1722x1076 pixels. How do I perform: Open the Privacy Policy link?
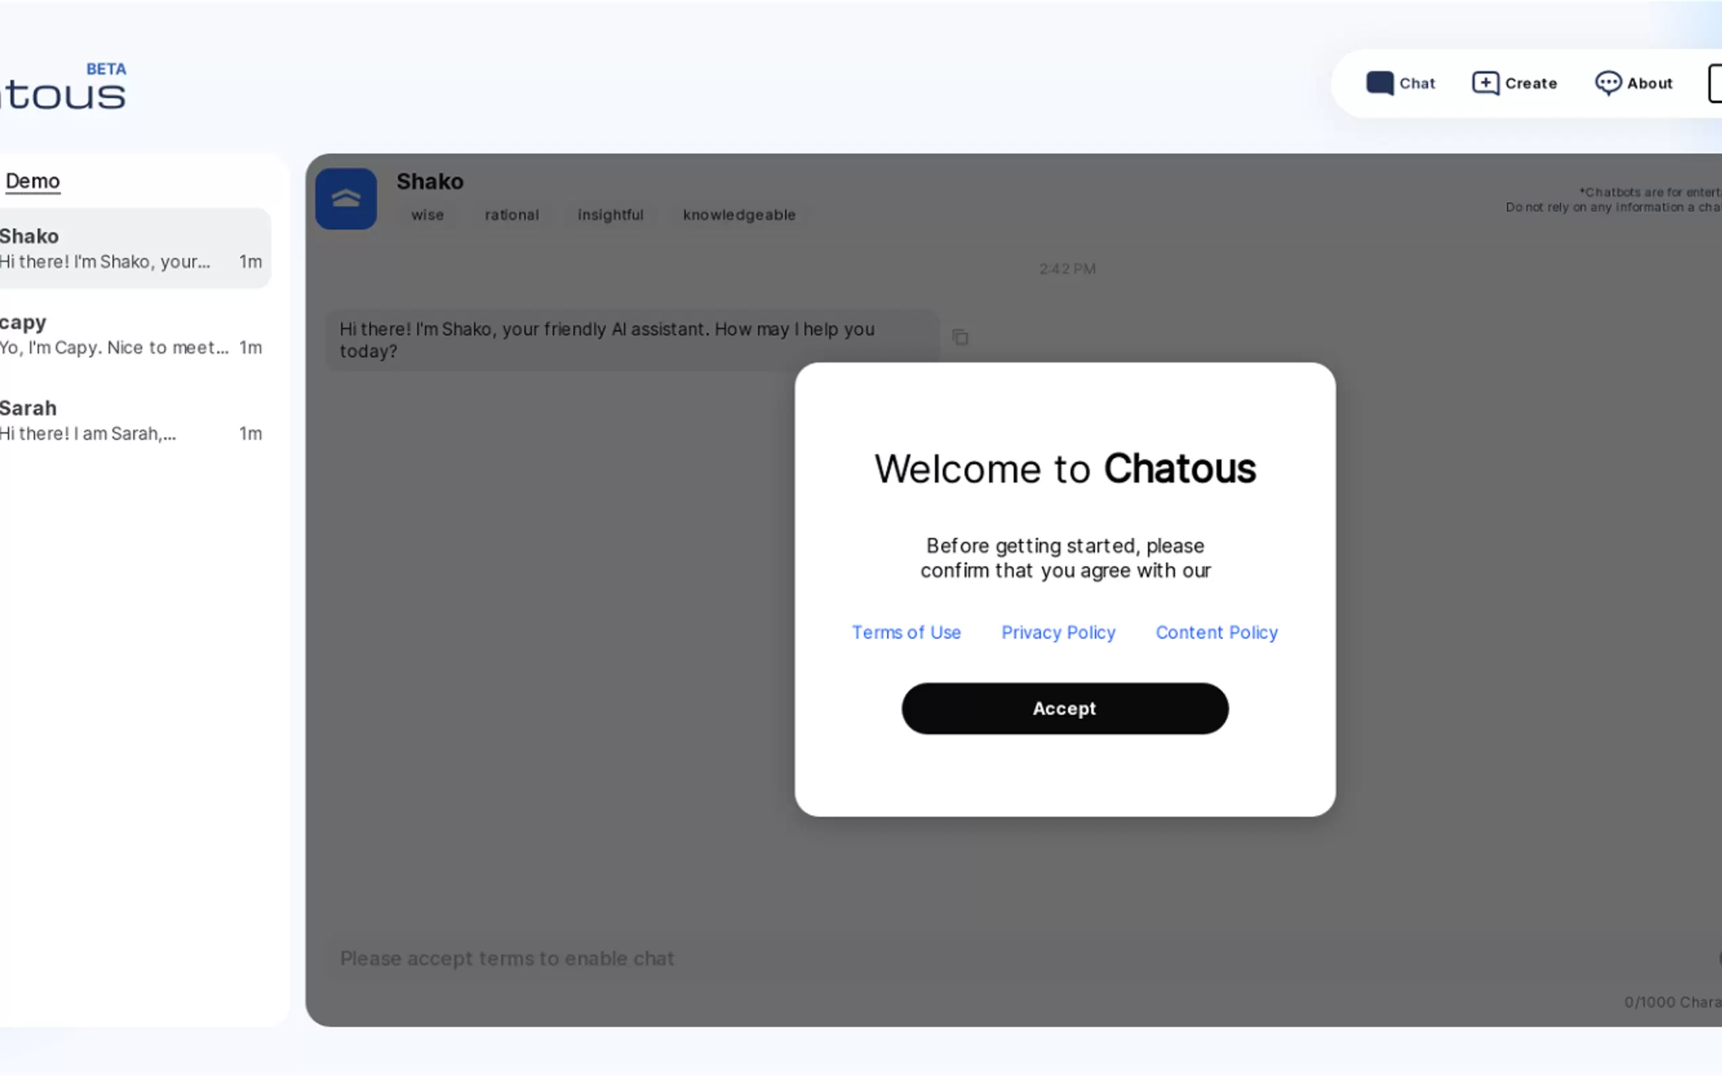click(1058, 632)
